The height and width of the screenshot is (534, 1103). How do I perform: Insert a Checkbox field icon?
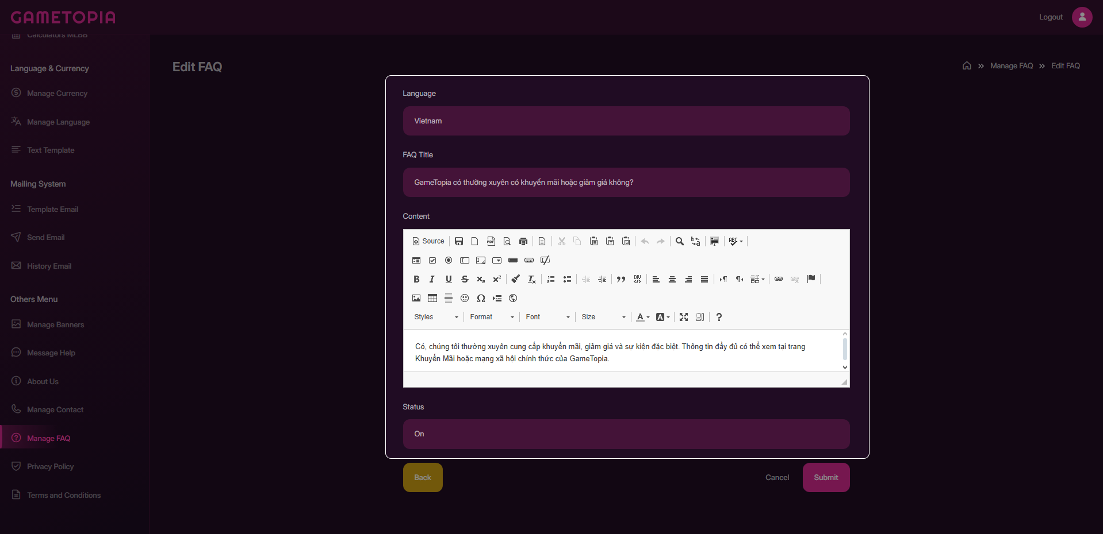(x=432, y=260)
